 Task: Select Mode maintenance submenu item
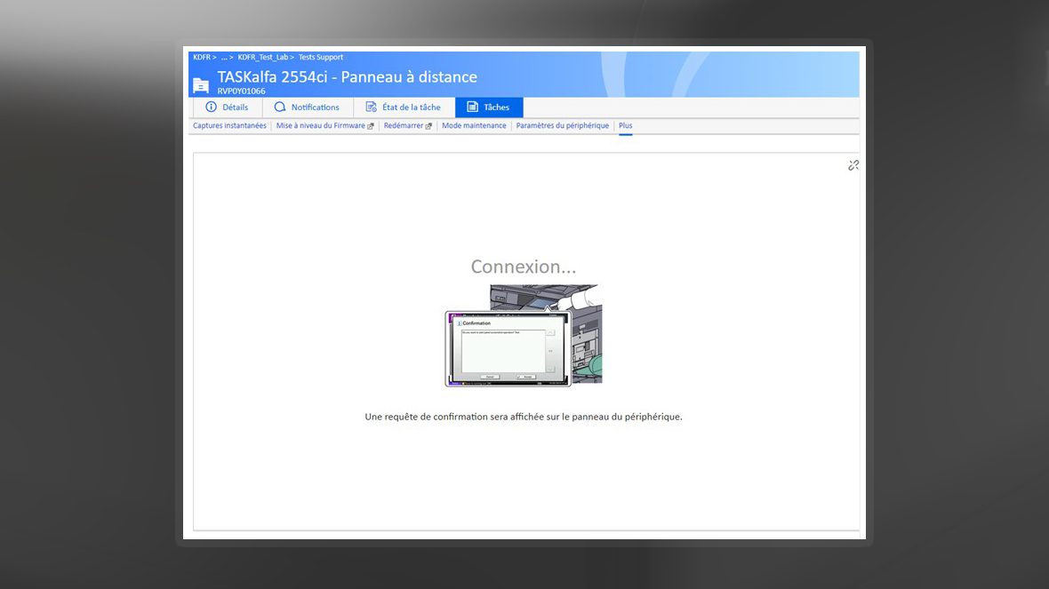pos(474,126)
